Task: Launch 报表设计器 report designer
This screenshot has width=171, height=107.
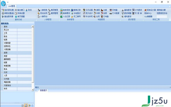Action: (150, 10)
